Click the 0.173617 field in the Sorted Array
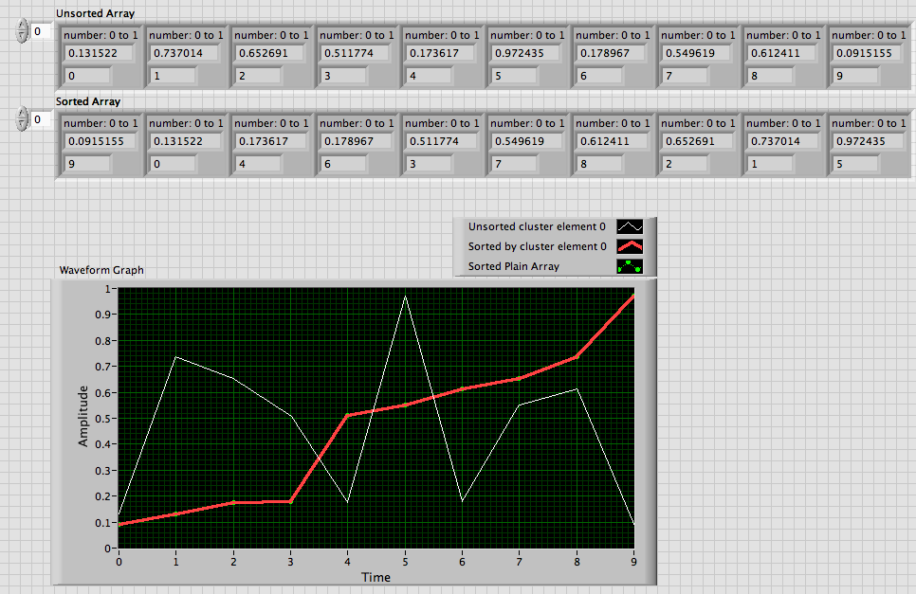The image size is (916, 594). tap(269, 141)
